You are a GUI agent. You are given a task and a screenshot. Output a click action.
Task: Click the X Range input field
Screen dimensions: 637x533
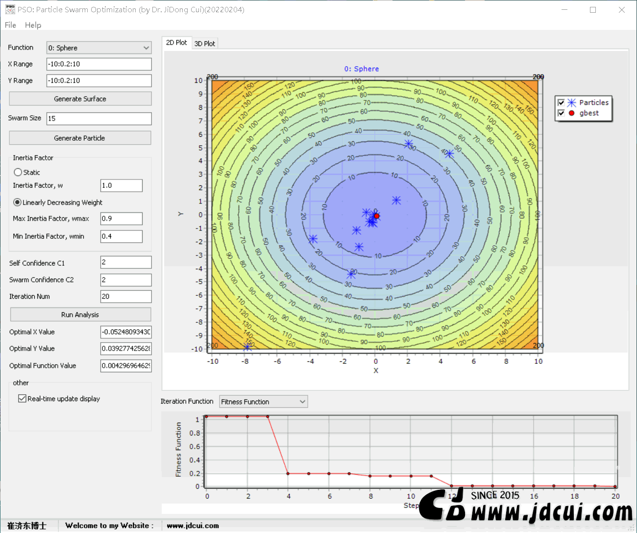(x=99, y=64)
